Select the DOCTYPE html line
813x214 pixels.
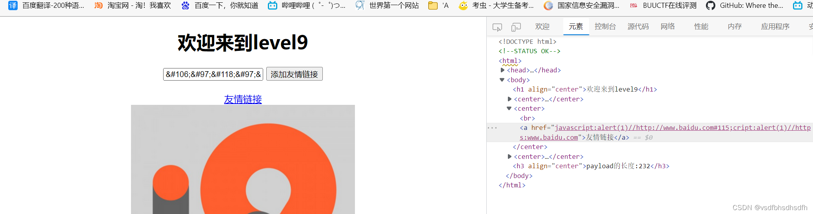coord(527,41)
